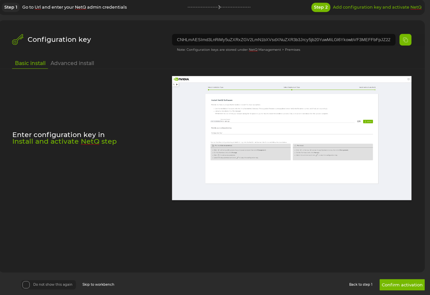The image size is (430, 295).
Task: Click the arrow between Step 1 and Step 2
Action: (219, 7)
